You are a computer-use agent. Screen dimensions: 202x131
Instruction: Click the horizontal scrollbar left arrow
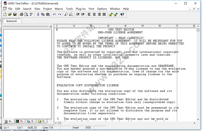click(56, 123)
